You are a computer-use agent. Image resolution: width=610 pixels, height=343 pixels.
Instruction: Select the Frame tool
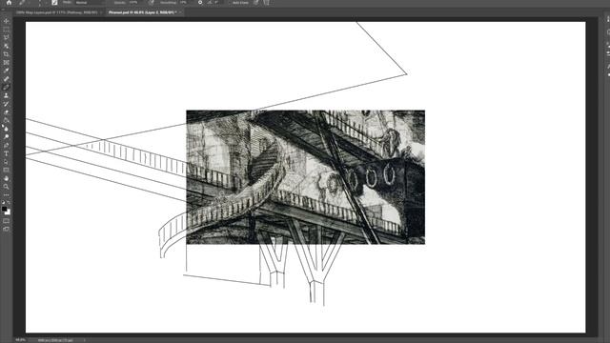coord(6,62)
